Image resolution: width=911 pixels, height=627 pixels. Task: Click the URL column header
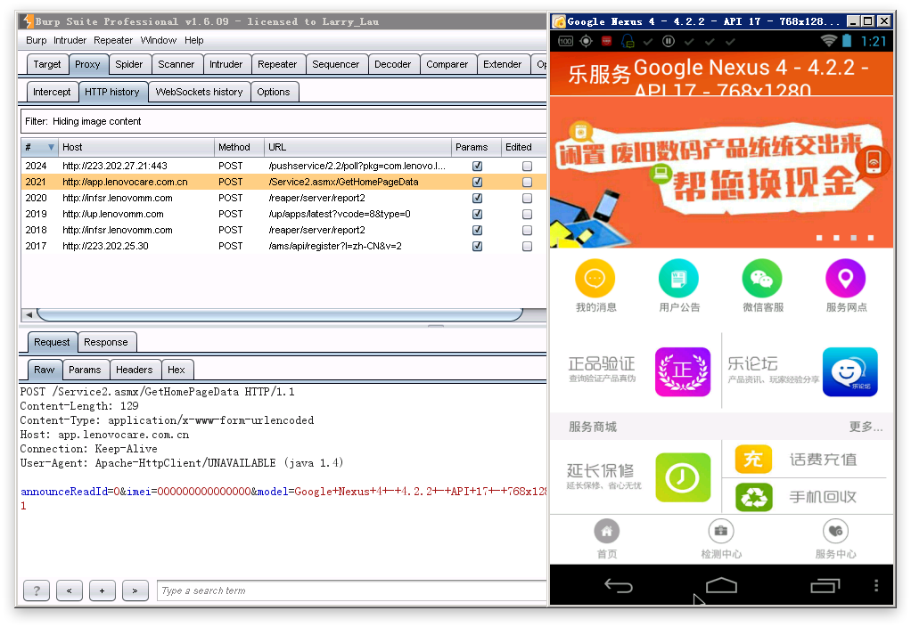tap(358, 148)
